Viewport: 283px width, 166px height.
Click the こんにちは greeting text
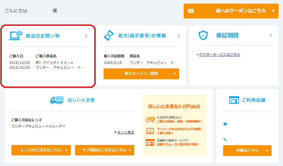16,11
